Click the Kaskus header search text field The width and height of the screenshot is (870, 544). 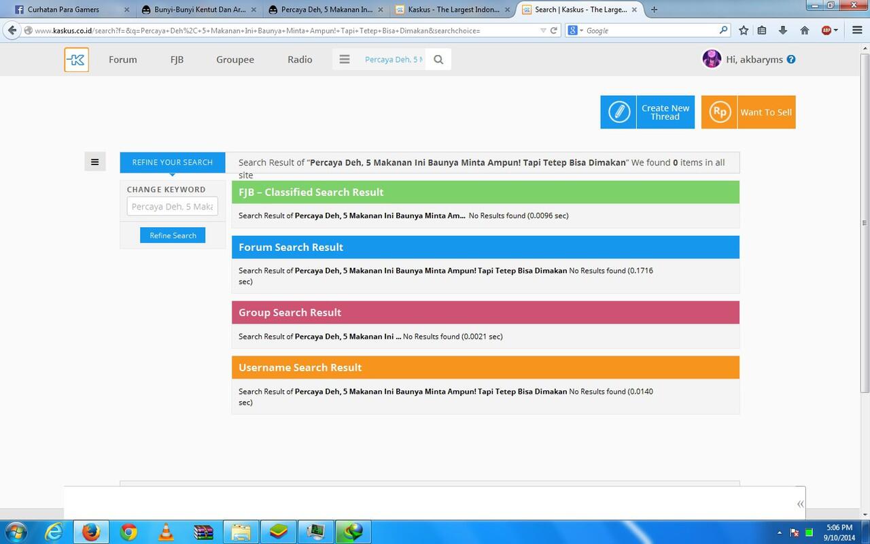click(x=394, y=60)
